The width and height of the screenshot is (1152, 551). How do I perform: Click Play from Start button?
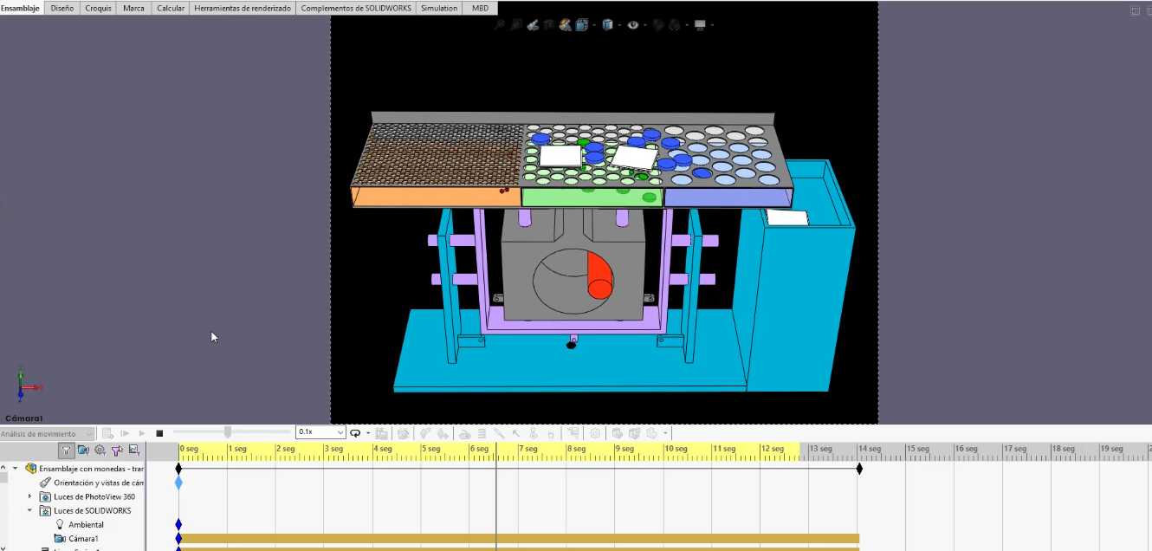tap(125, 433)
